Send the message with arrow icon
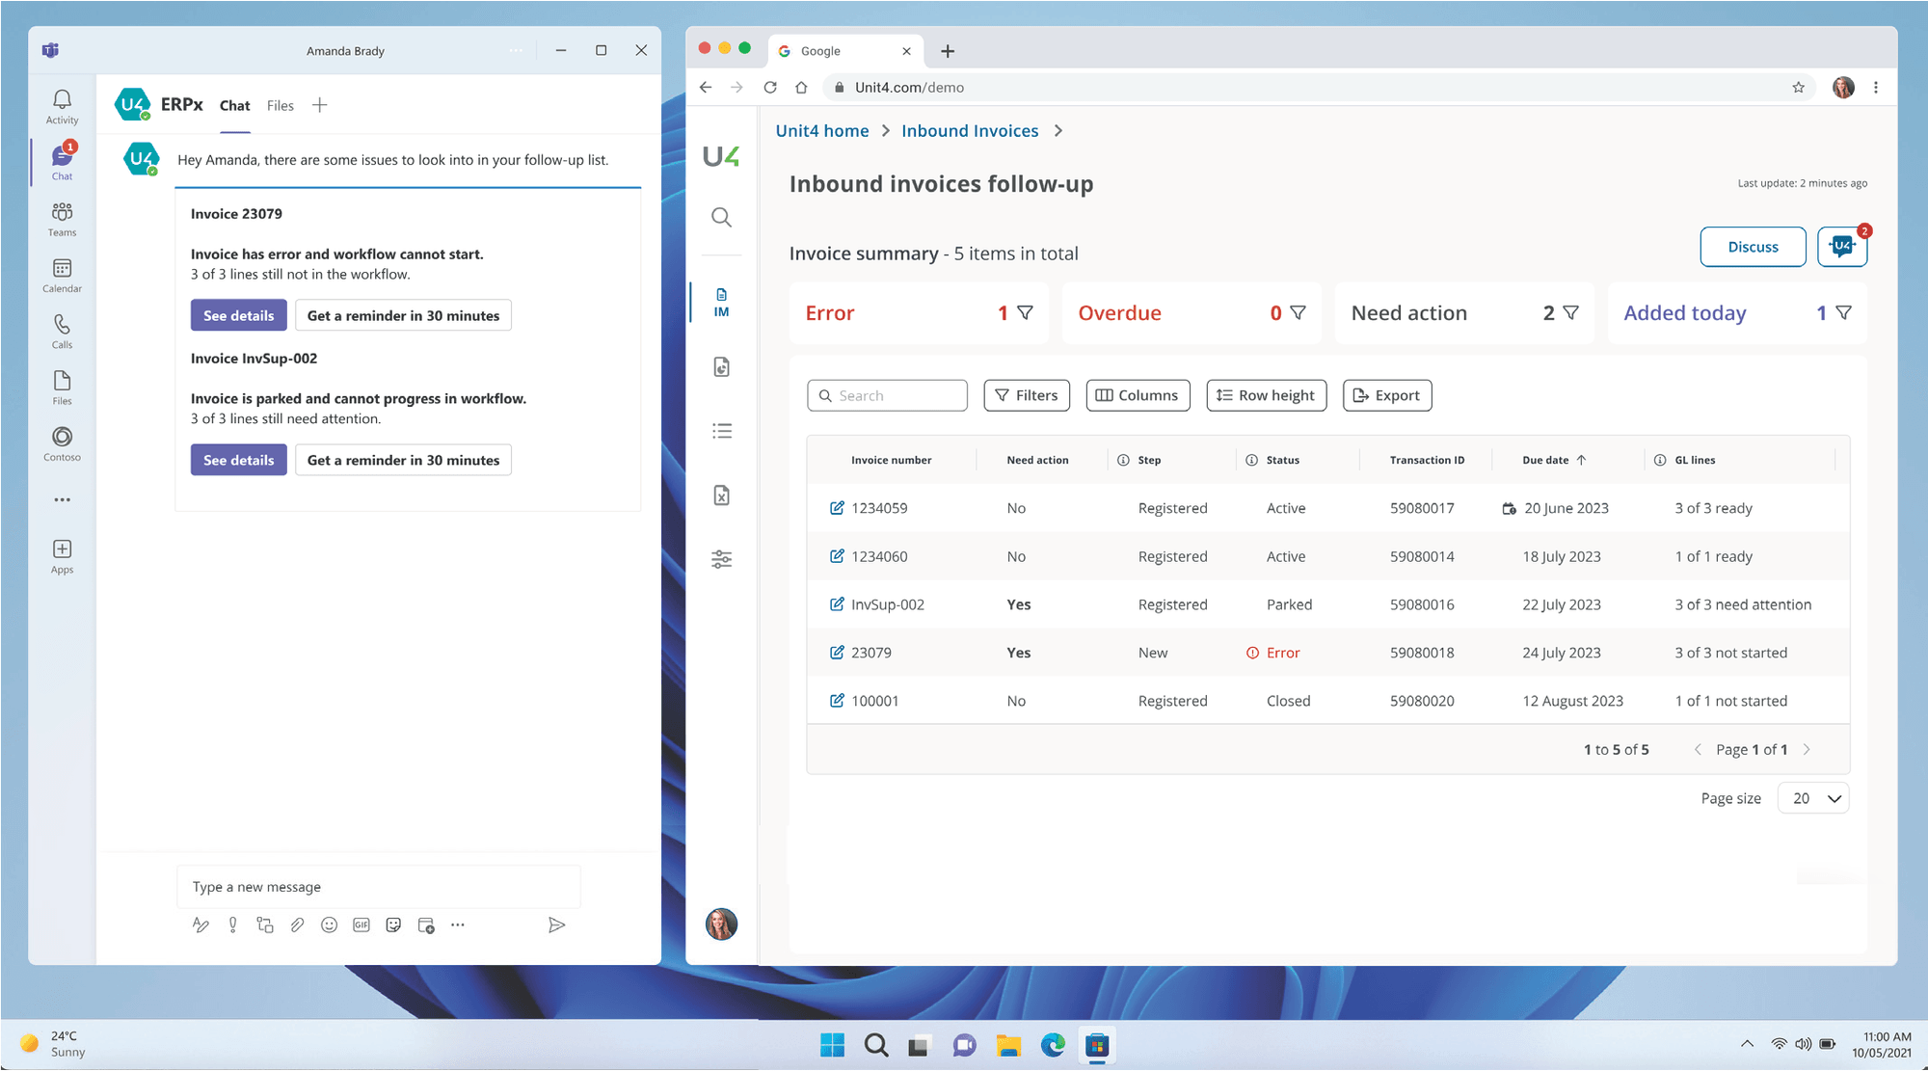The image size is (1928, 1071). pyautogui.click(x=556, y=924)
